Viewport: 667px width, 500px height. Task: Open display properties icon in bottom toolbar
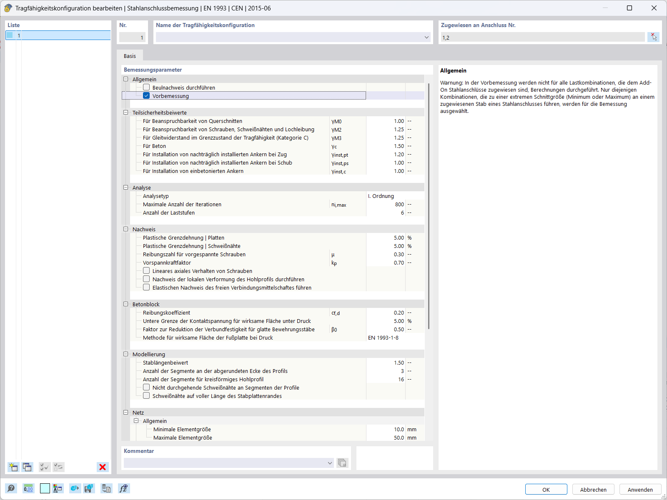[x=58, y=488]
